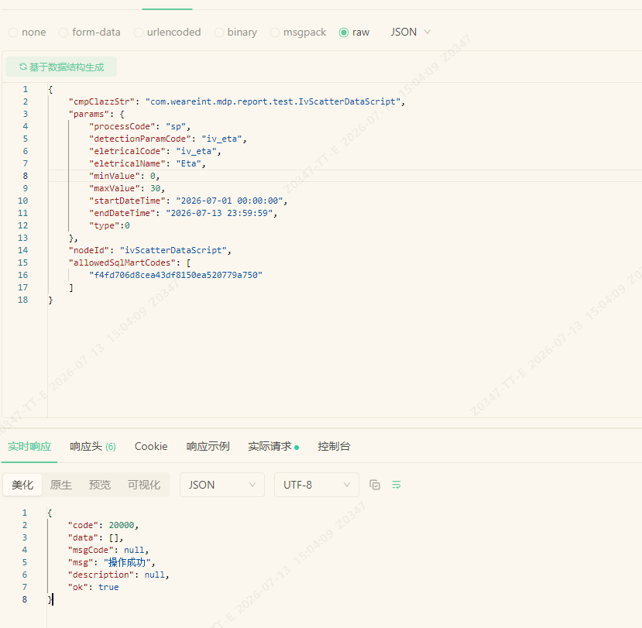
Task: Select the binary radio option
Action: pyautogui.click(x=236, y=33)
